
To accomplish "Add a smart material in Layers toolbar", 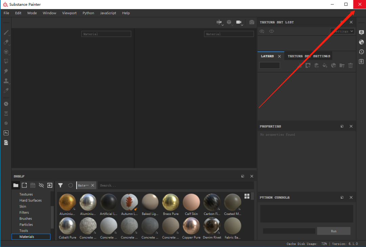I will click(x=333, y=66).
